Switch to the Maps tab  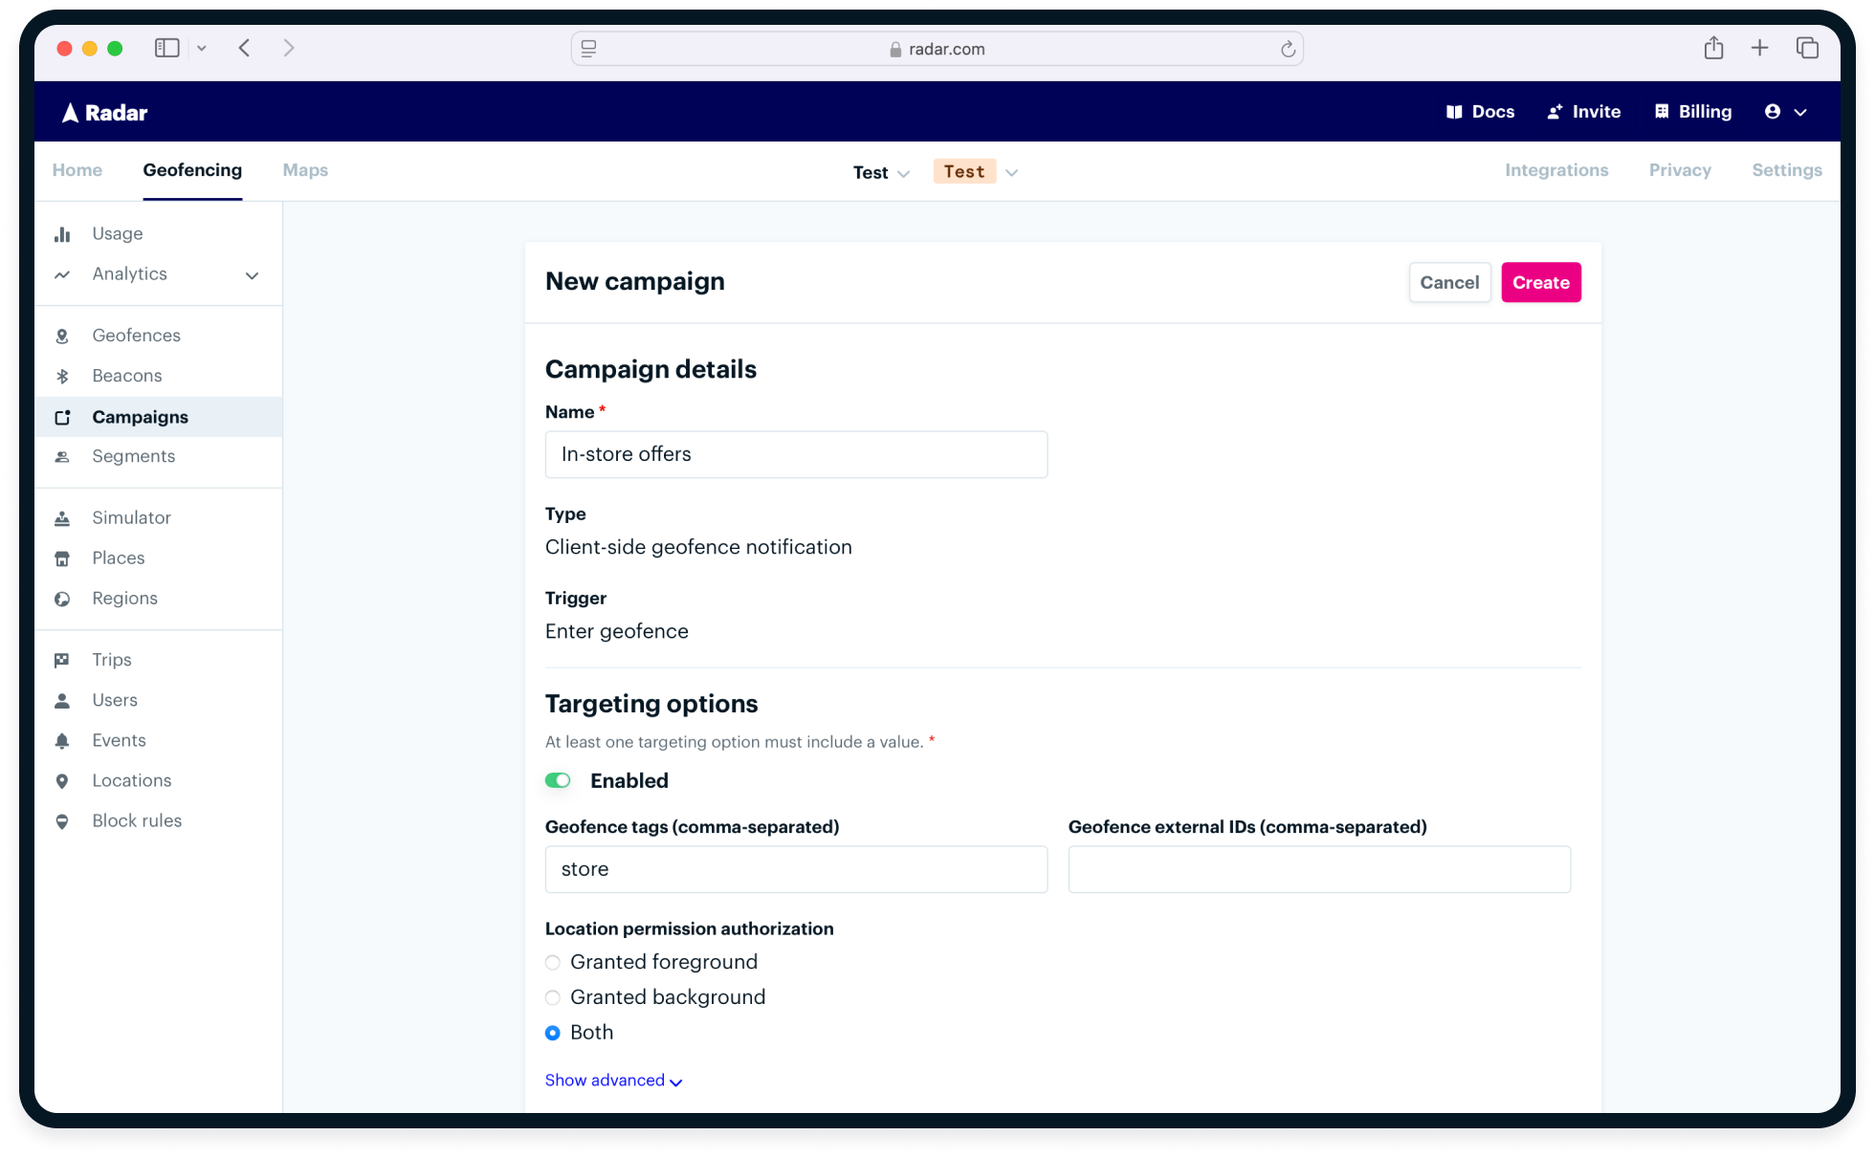click(305, 170)
